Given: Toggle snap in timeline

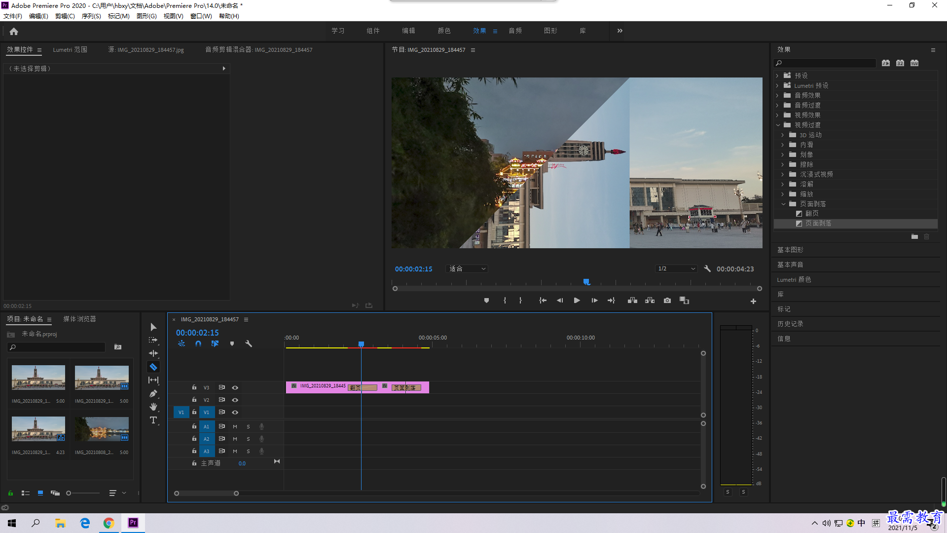Looking at the screenshot, I should point(198,343).
